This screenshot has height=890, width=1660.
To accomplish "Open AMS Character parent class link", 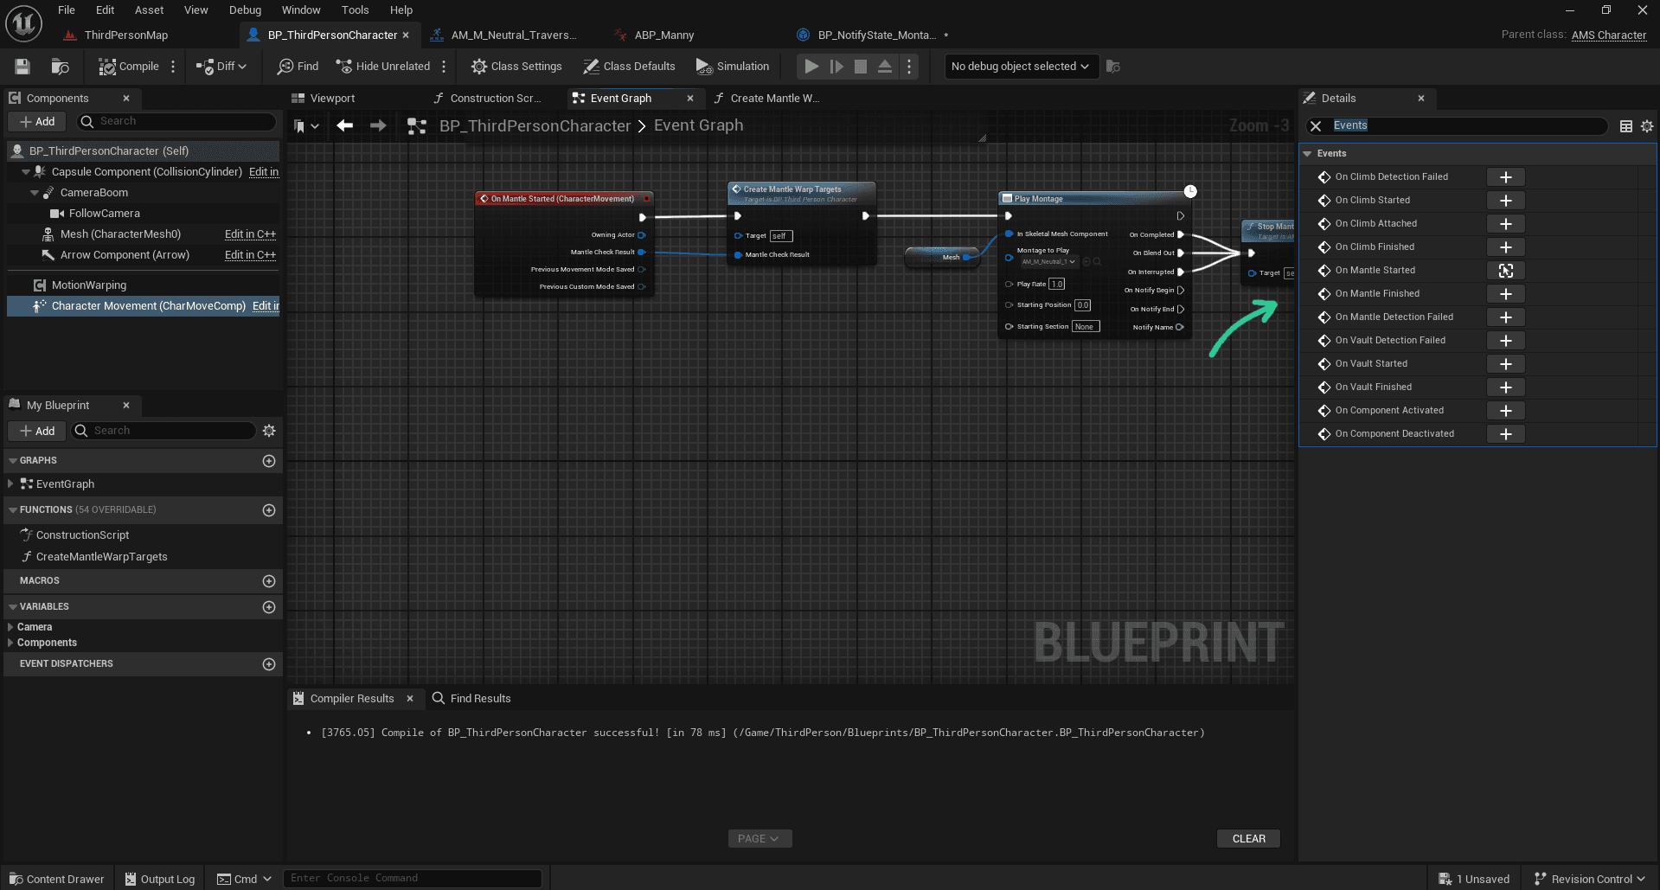I will tap(1608, 35).
